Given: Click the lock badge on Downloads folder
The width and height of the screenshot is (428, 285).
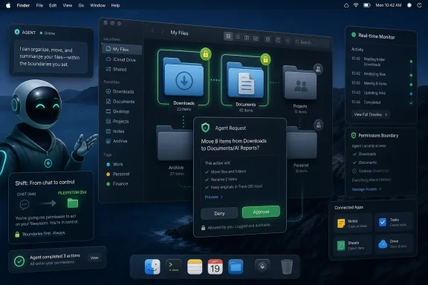Looking at the screenshot, I should pos(206,54).
